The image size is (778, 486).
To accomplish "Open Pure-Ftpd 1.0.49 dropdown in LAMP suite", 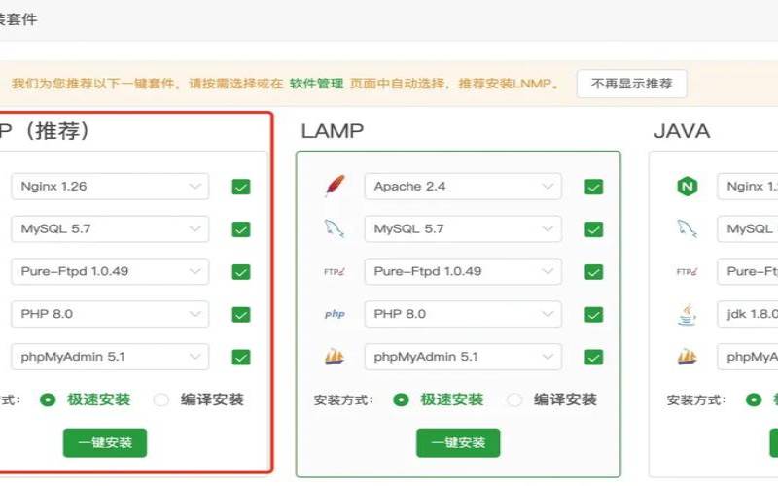I will click(x=463, y=272).
